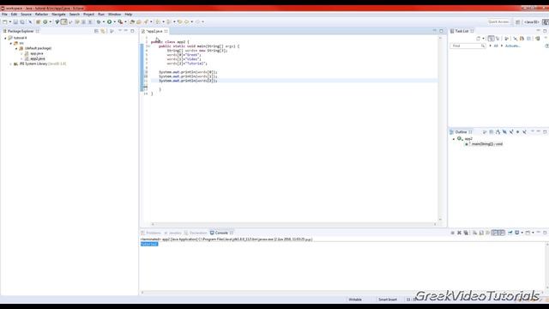The width and height of the screenshot is (549, 309).
Task: Toggle Show Console on Standard Output
Action: [x=495, y=233]
